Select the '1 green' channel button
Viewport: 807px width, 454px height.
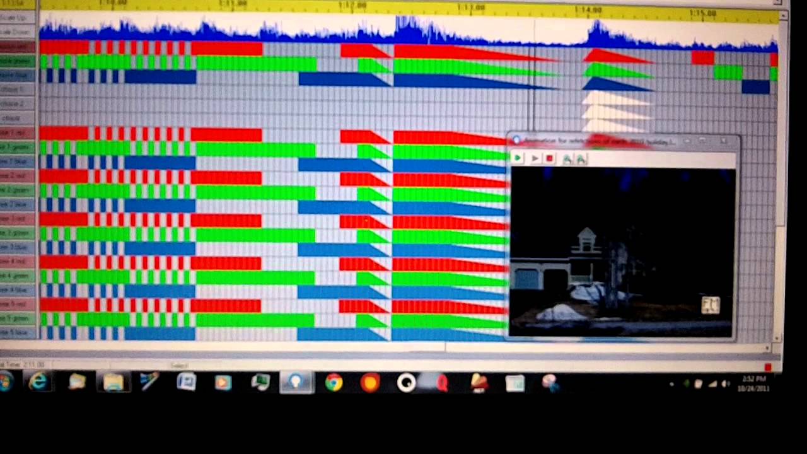pos(18,148)
